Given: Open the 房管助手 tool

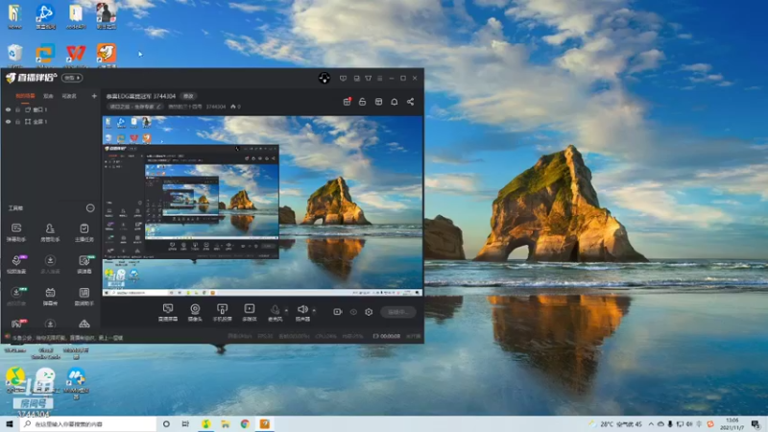Looking at the screenshot, I should [50, 232].
